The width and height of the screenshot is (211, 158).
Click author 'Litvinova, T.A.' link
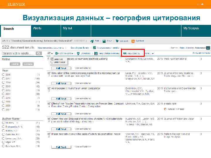[132, 104]
